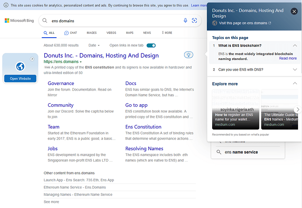Click the search magnifier icon in search box
302x208 pixels.
pyautogui.click(x=45, y=21)
